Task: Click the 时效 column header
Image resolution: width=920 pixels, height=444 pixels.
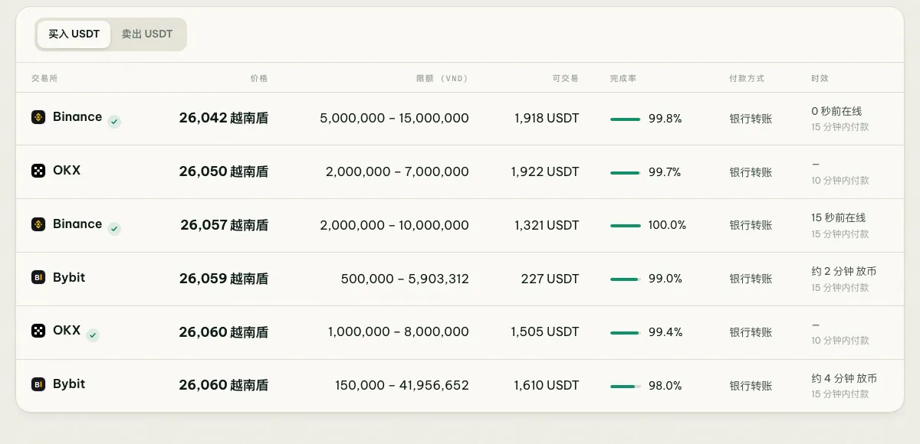Action: (x=820, y=78)
